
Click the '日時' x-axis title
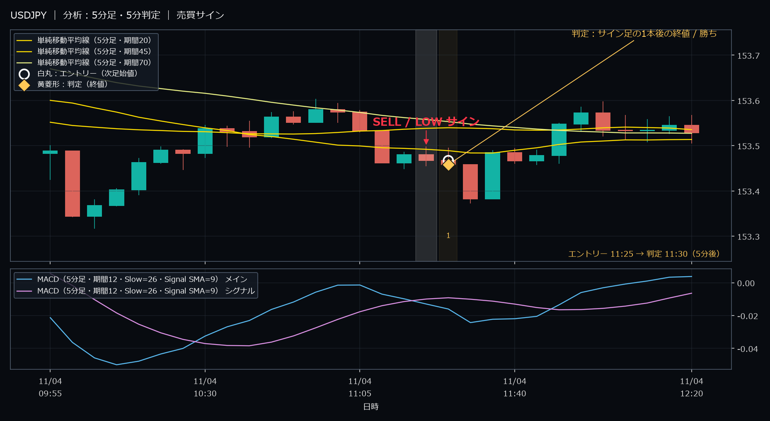371,407
